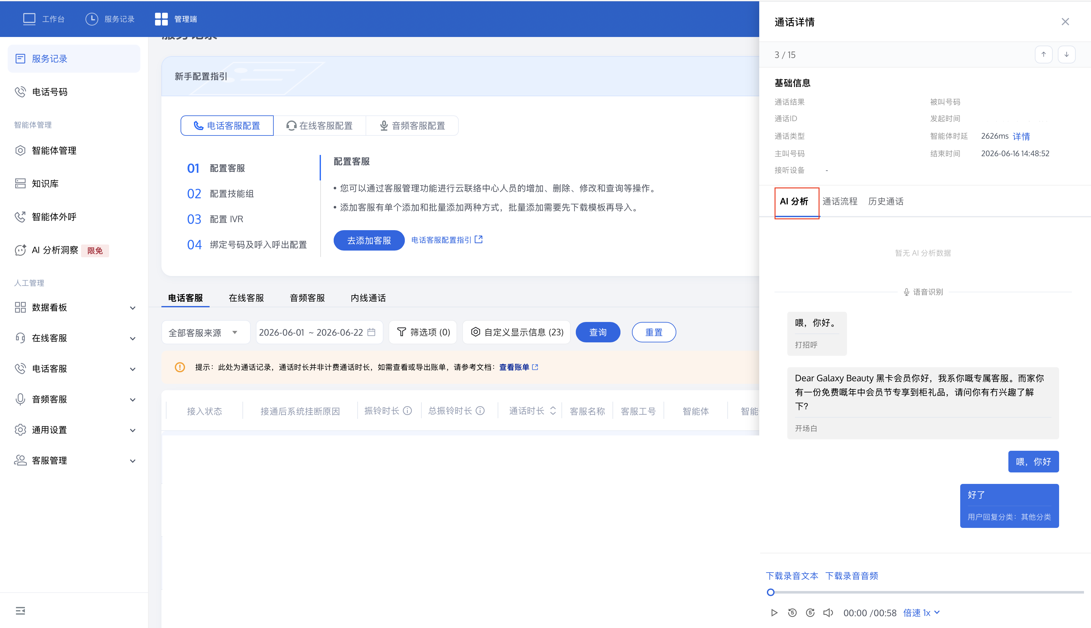Click the 服务记录 clock icon in top bar
This screenshot has width=1091, height=628.
coord(92,19)
